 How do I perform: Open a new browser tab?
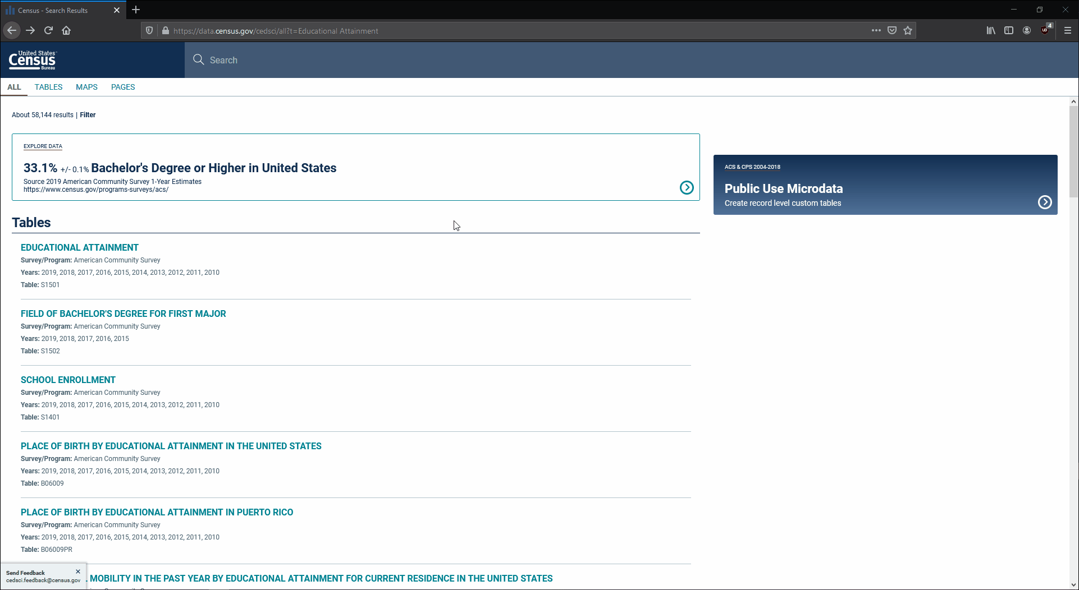[x=136, y=10]
